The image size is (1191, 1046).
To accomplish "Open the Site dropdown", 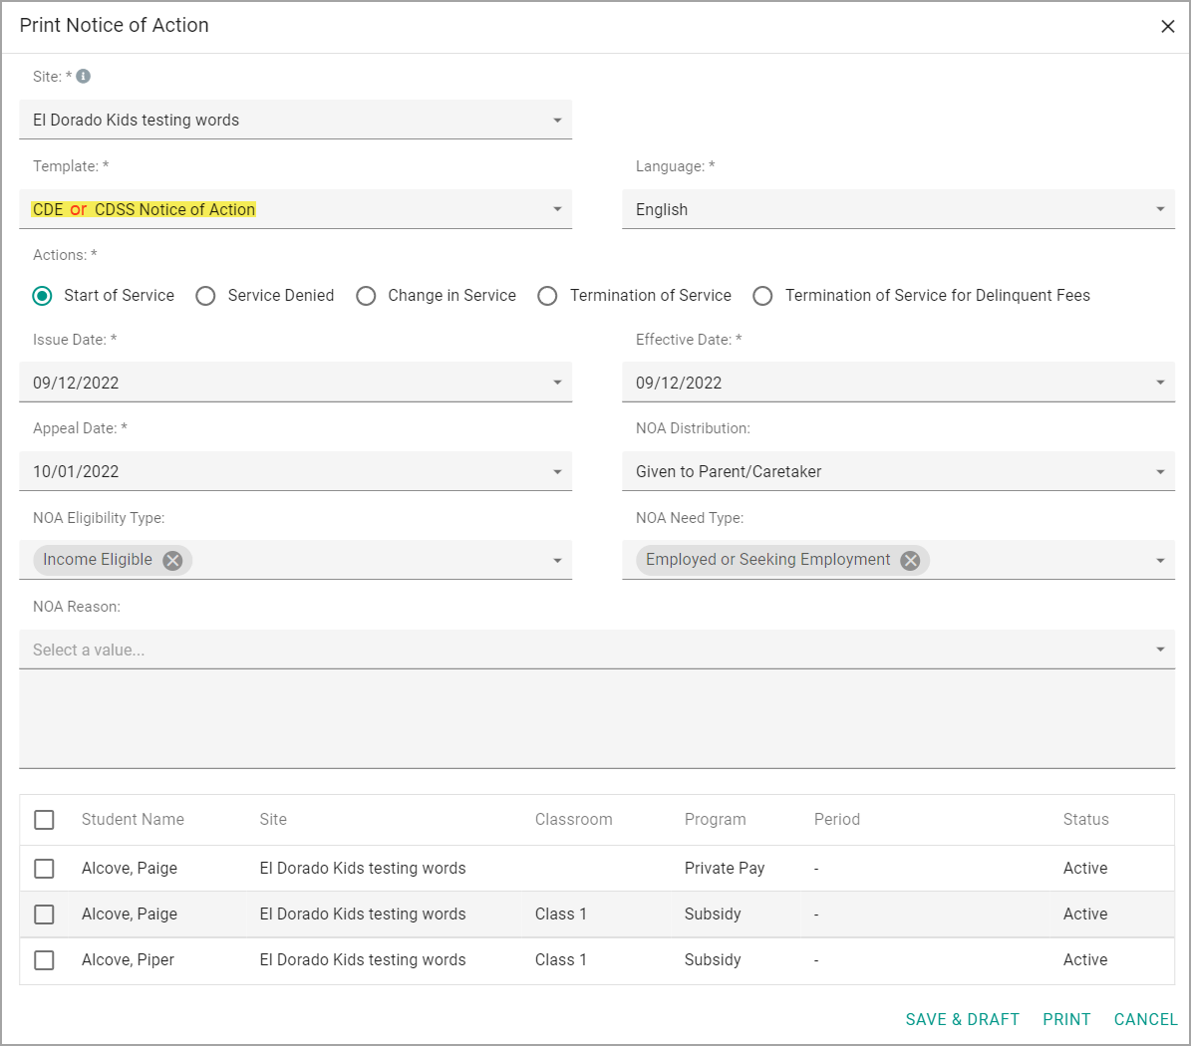I will [295, 120].
